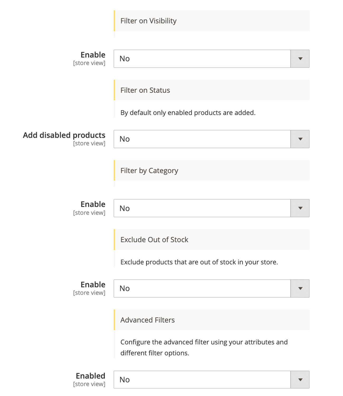Open the Advanced Filters Enabled dropdown arrow
Screen dimensions: 343x396
coord(300,380)
